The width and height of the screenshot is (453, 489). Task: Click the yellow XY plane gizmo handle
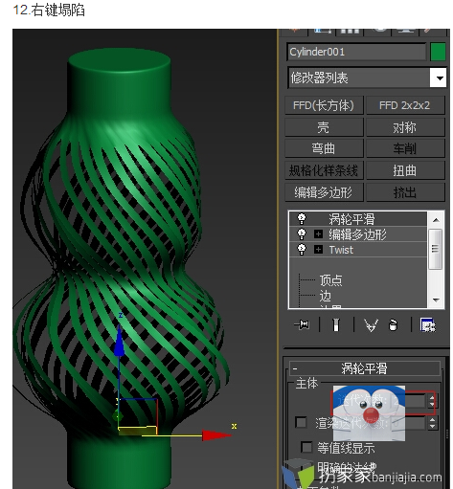pyautogui.click(x=138, y=431)
